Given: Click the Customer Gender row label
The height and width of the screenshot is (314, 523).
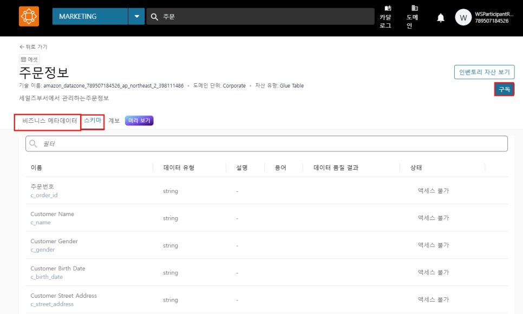Looking at the screenshot, I should 54,241.
